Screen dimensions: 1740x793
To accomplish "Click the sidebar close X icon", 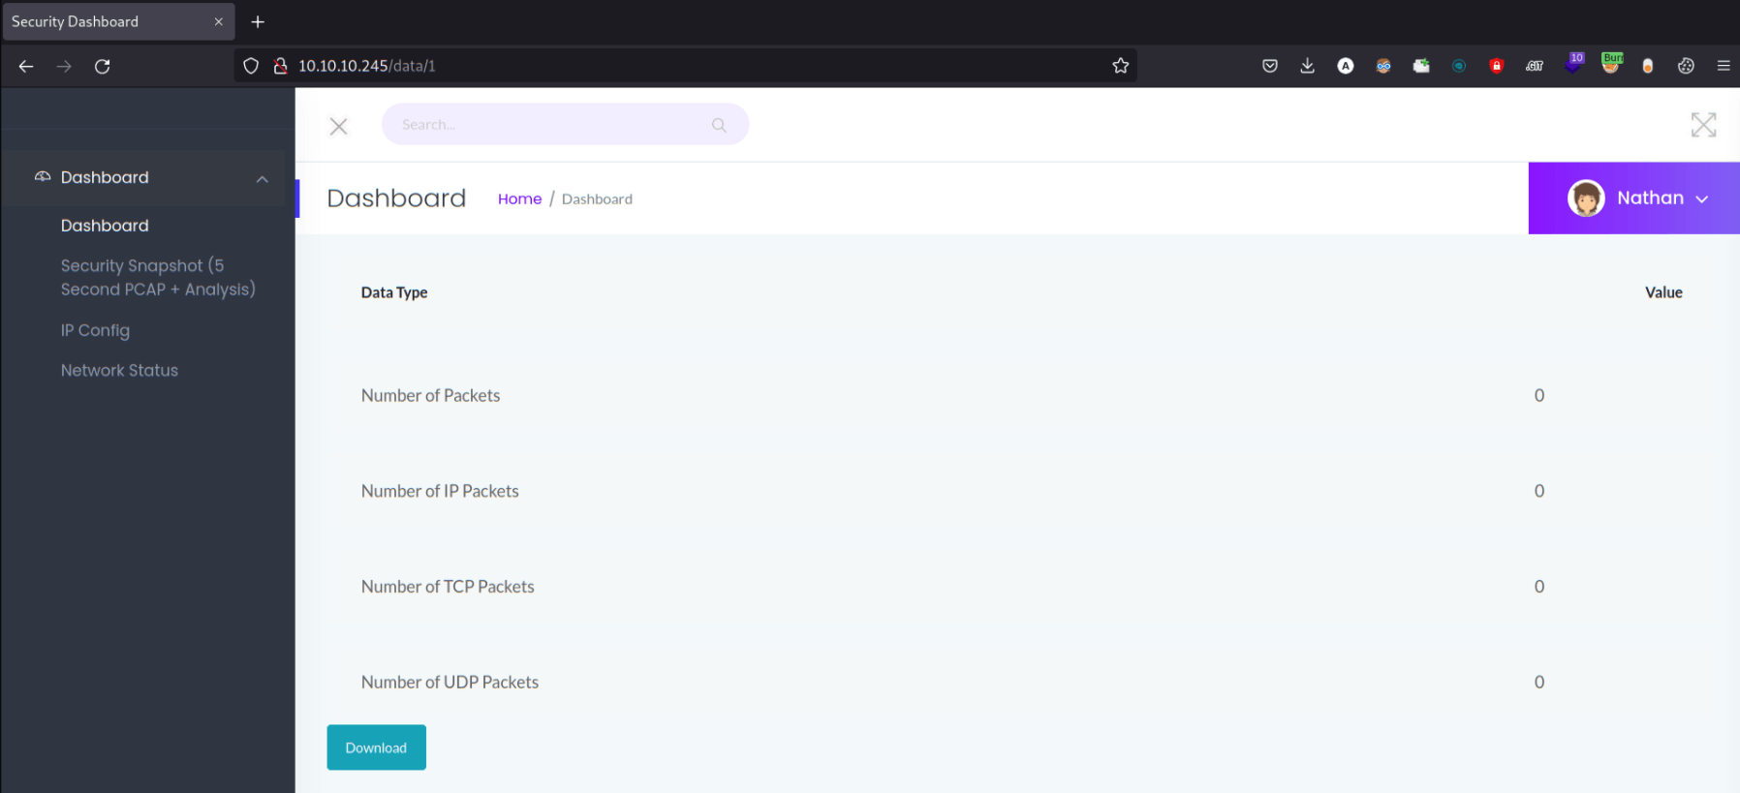I will [338, 126].
